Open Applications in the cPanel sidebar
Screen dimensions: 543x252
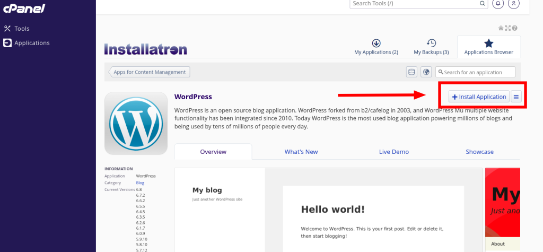[27, 43]
